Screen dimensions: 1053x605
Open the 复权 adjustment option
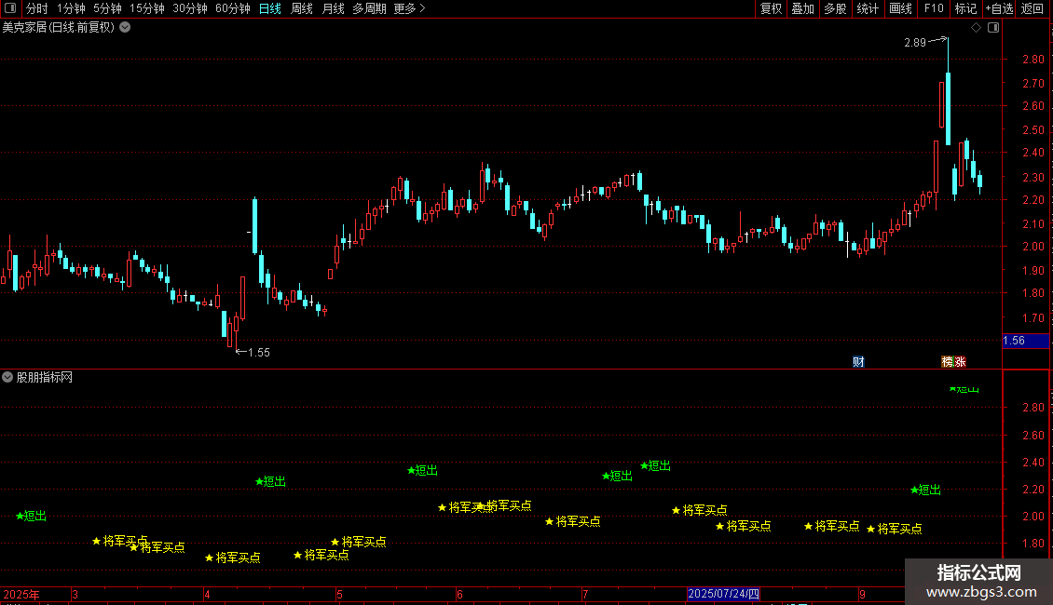(771, 8)
